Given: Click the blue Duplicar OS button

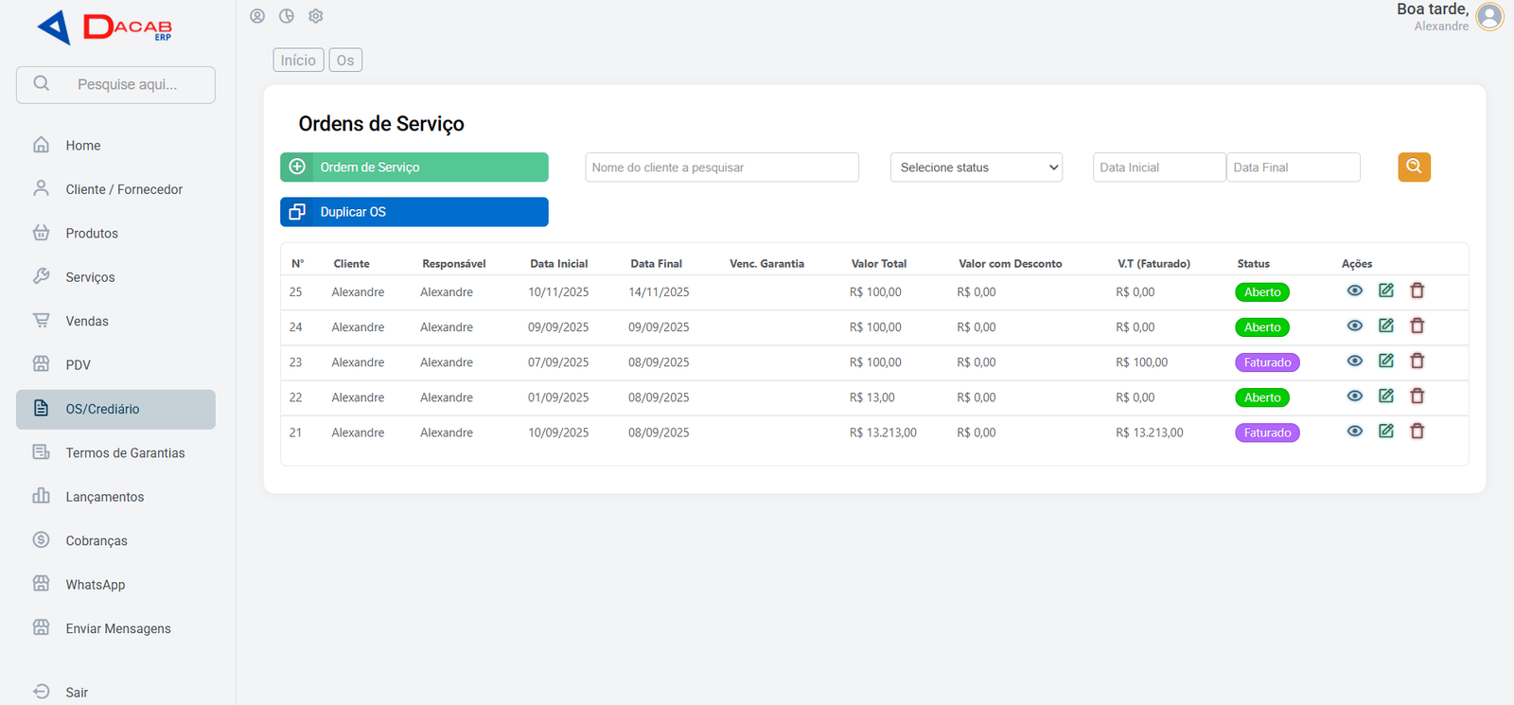Looking at the screenshot, I should [414, 212].
